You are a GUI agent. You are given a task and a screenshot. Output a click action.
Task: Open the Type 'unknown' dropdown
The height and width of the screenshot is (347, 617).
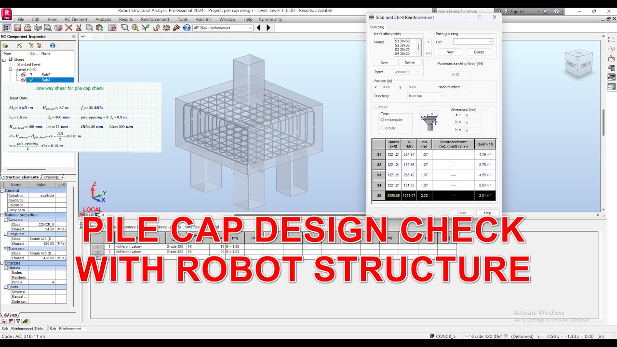tap(407, 72)
